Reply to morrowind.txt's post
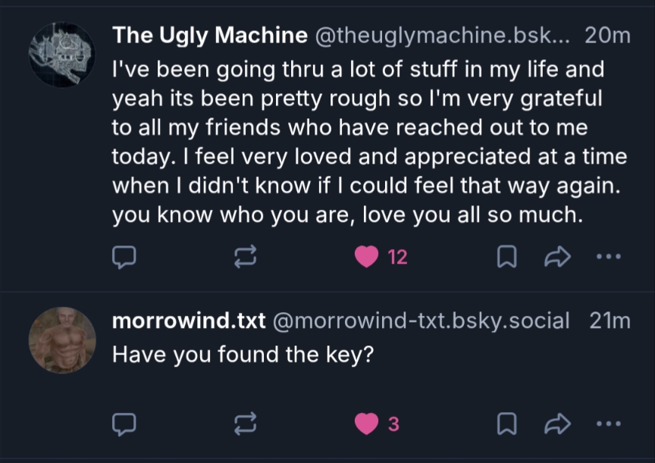655x463 pixels. coord(124,424)
